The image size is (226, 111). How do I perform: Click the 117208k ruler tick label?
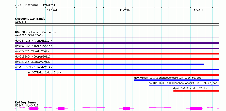point(125,10)
